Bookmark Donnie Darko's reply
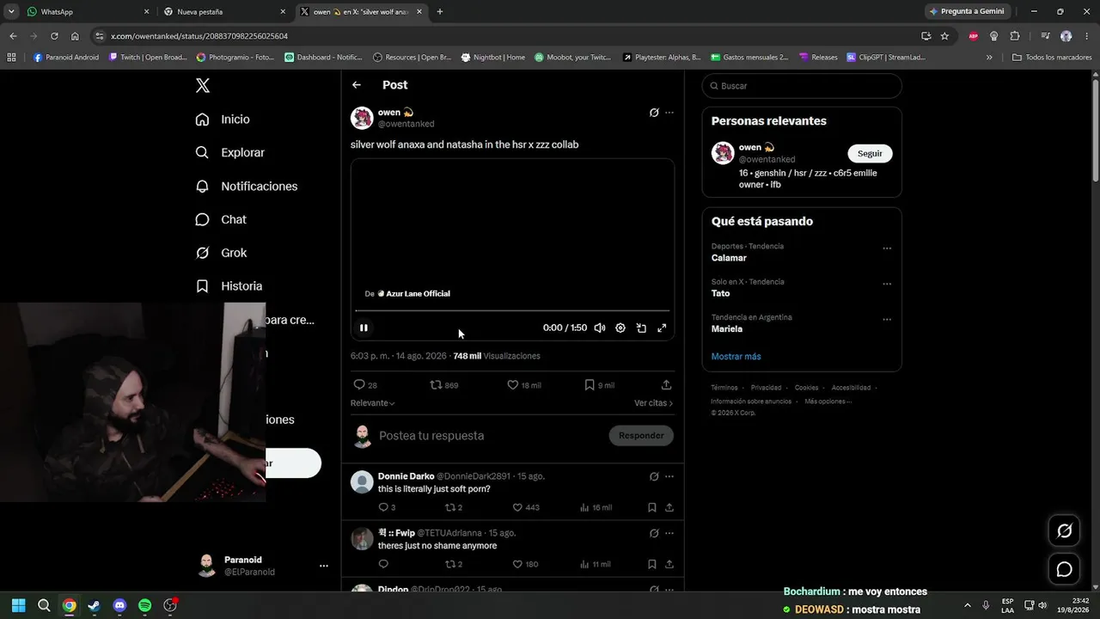The width and height of the screenshot is (1100, 619). pos(652,507)
